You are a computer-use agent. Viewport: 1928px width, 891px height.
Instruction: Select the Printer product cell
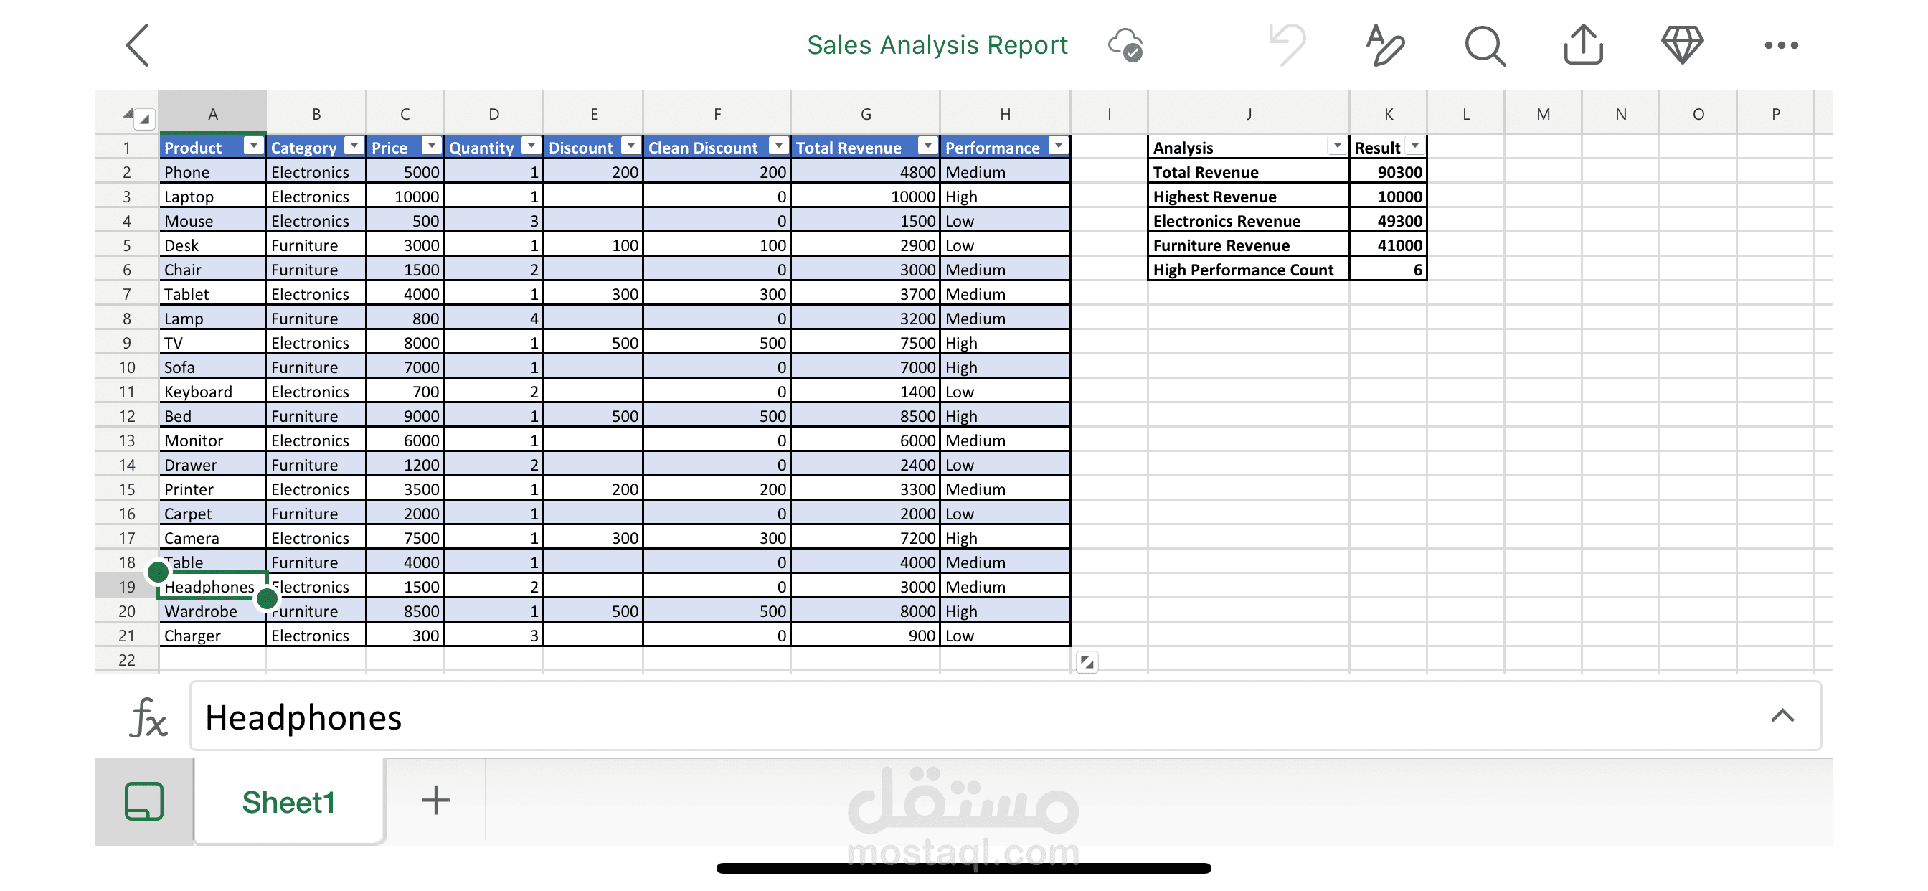(x=212, y=489)
